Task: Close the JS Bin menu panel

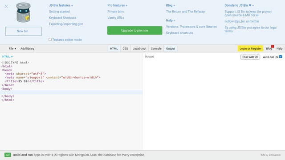Action: (x=6, y=7)
